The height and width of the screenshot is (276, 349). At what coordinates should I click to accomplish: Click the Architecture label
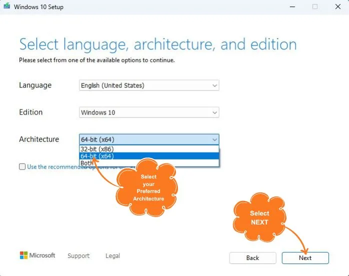pos(39,139)
